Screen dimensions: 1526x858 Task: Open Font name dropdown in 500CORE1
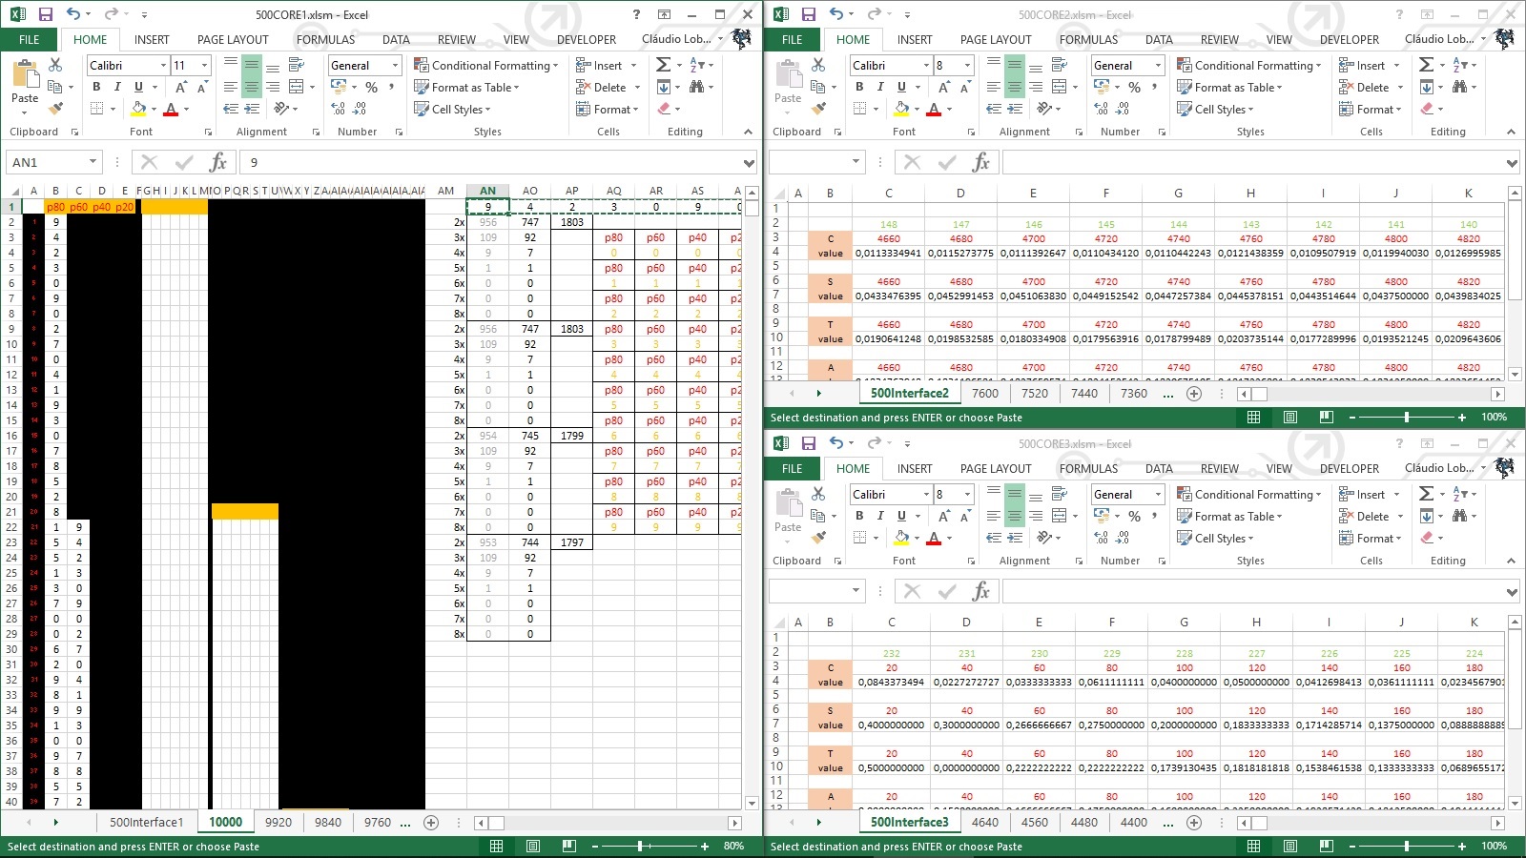point(164,65)
